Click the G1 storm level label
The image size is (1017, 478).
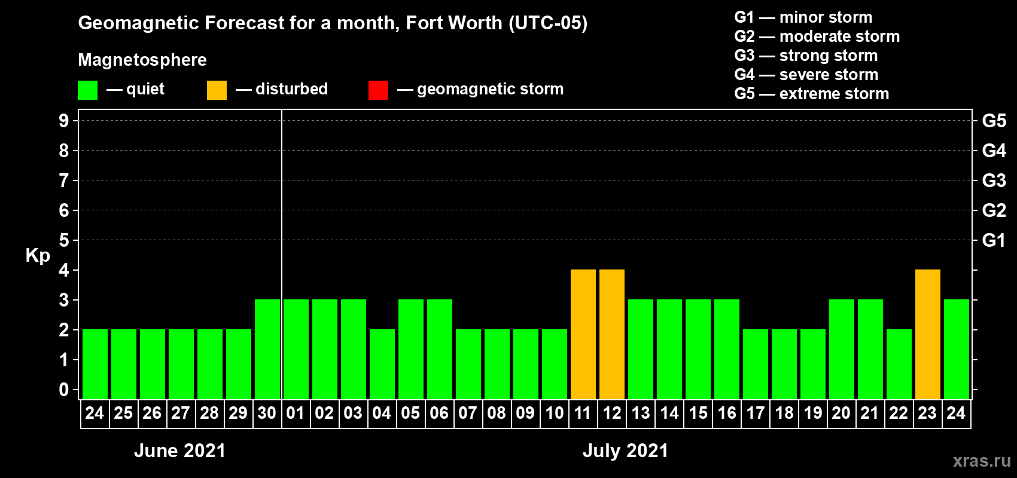coord(994,240)
